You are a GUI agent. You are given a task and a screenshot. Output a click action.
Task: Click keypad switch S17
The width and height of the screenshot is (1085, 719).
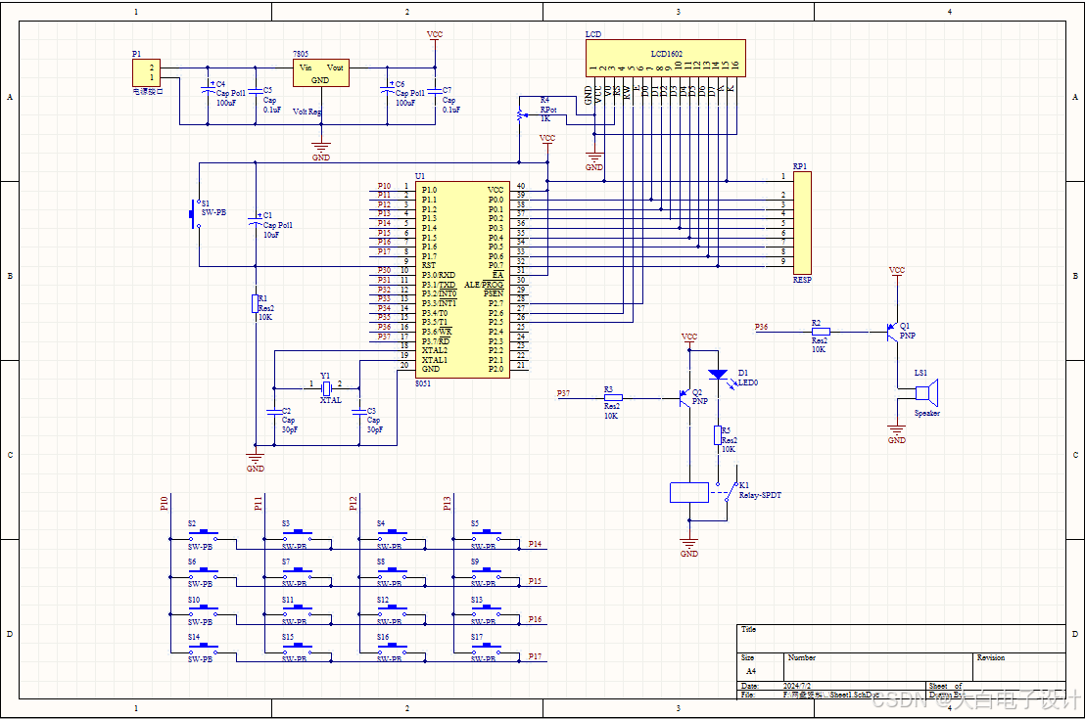click(x=487, y=649)
